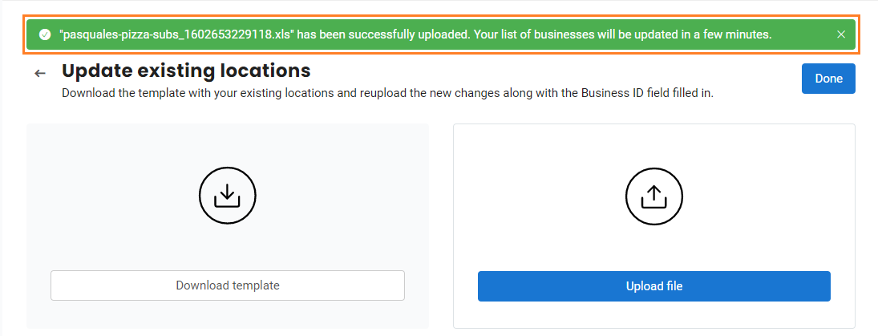Click the circular download icon

click(227, 194)
